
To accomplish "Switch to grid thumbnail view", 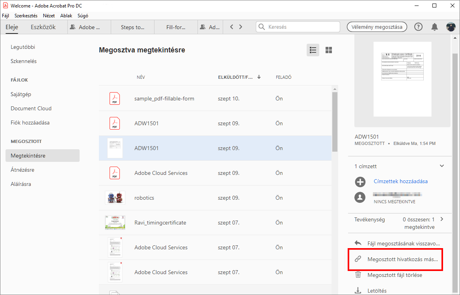I will (x=329, y=50).
